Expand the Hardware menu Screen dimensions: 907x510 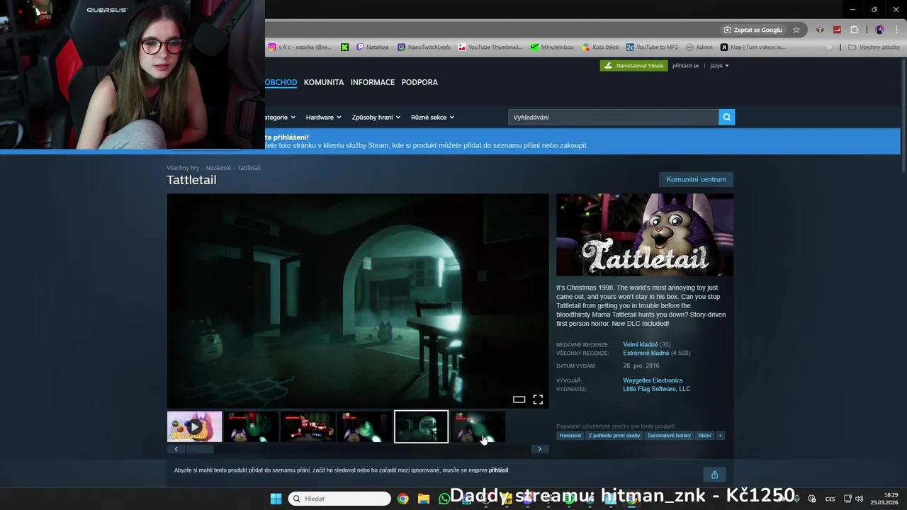(323, 118)
